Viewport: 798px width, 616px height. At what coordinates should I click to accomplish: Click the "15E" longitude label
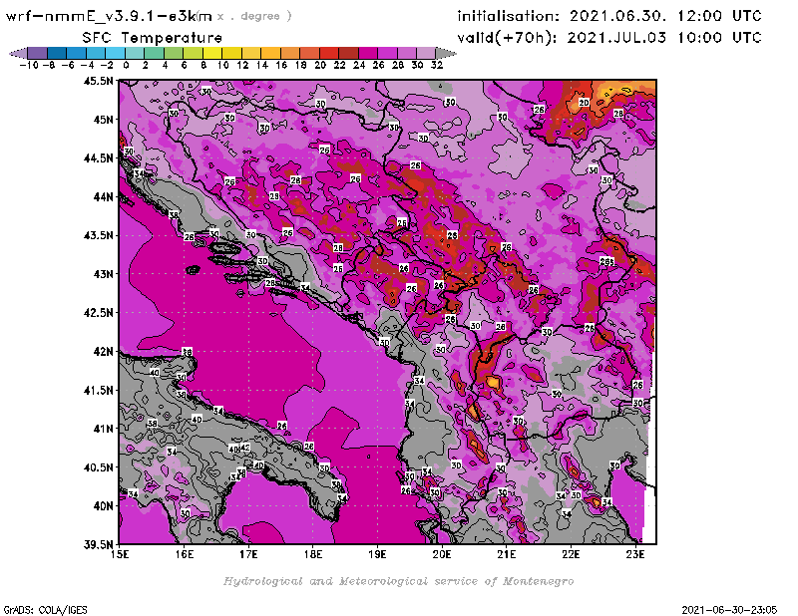click(x=120, y=554)
